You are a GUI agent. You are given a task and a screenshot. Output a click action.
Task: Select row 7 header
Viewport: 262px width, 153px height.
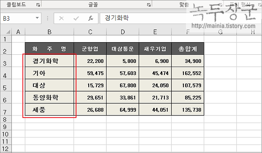6,110
